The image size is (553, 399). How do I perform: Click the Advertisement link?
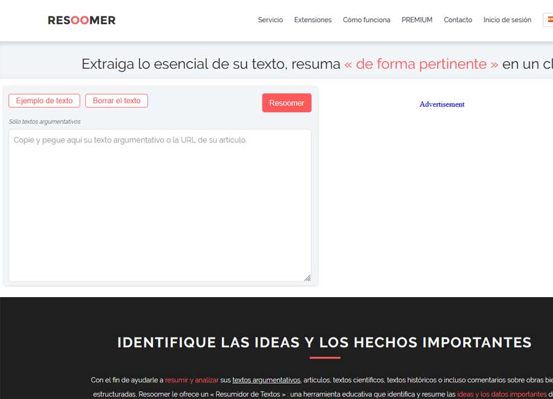(442, 104)
